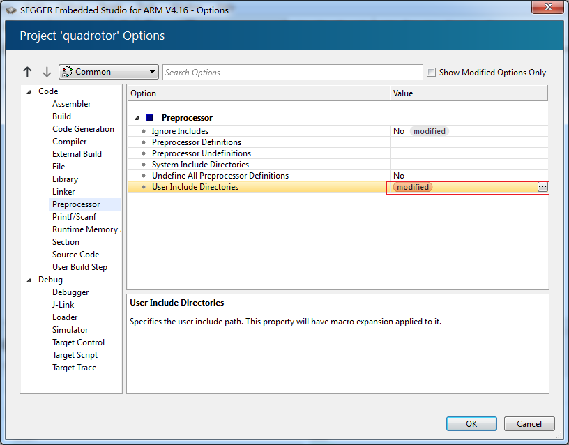Select Section category
Image resolution: width=569 pixels, height=445 pixels.
66,242
